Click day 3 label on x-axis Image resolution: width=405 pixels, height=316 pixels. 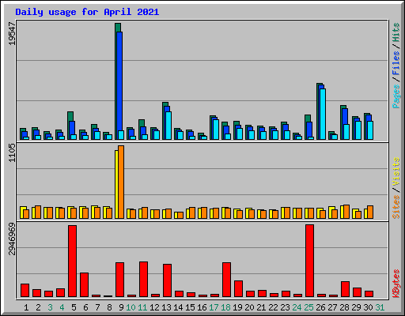[50, 307]
